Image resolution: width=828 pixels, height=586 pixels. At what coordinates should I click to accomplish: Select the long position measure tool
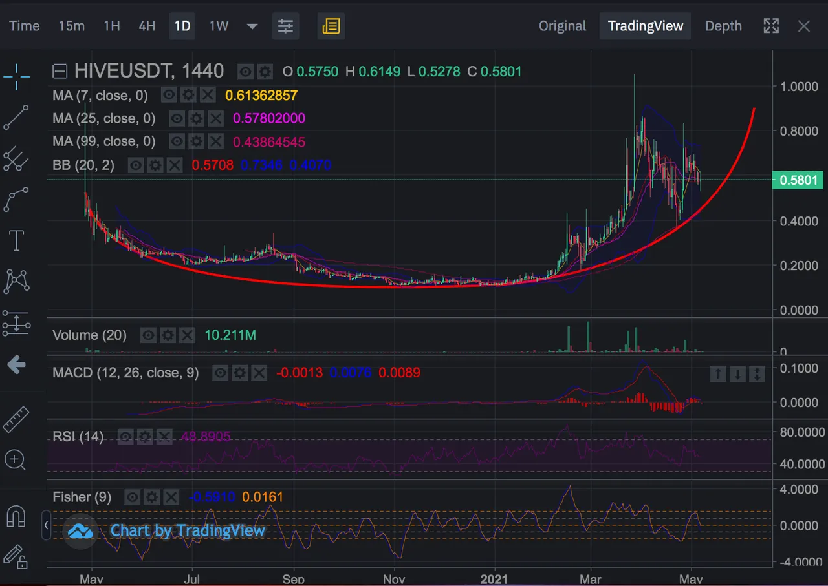pyautogui.click(x=16, y=322)
